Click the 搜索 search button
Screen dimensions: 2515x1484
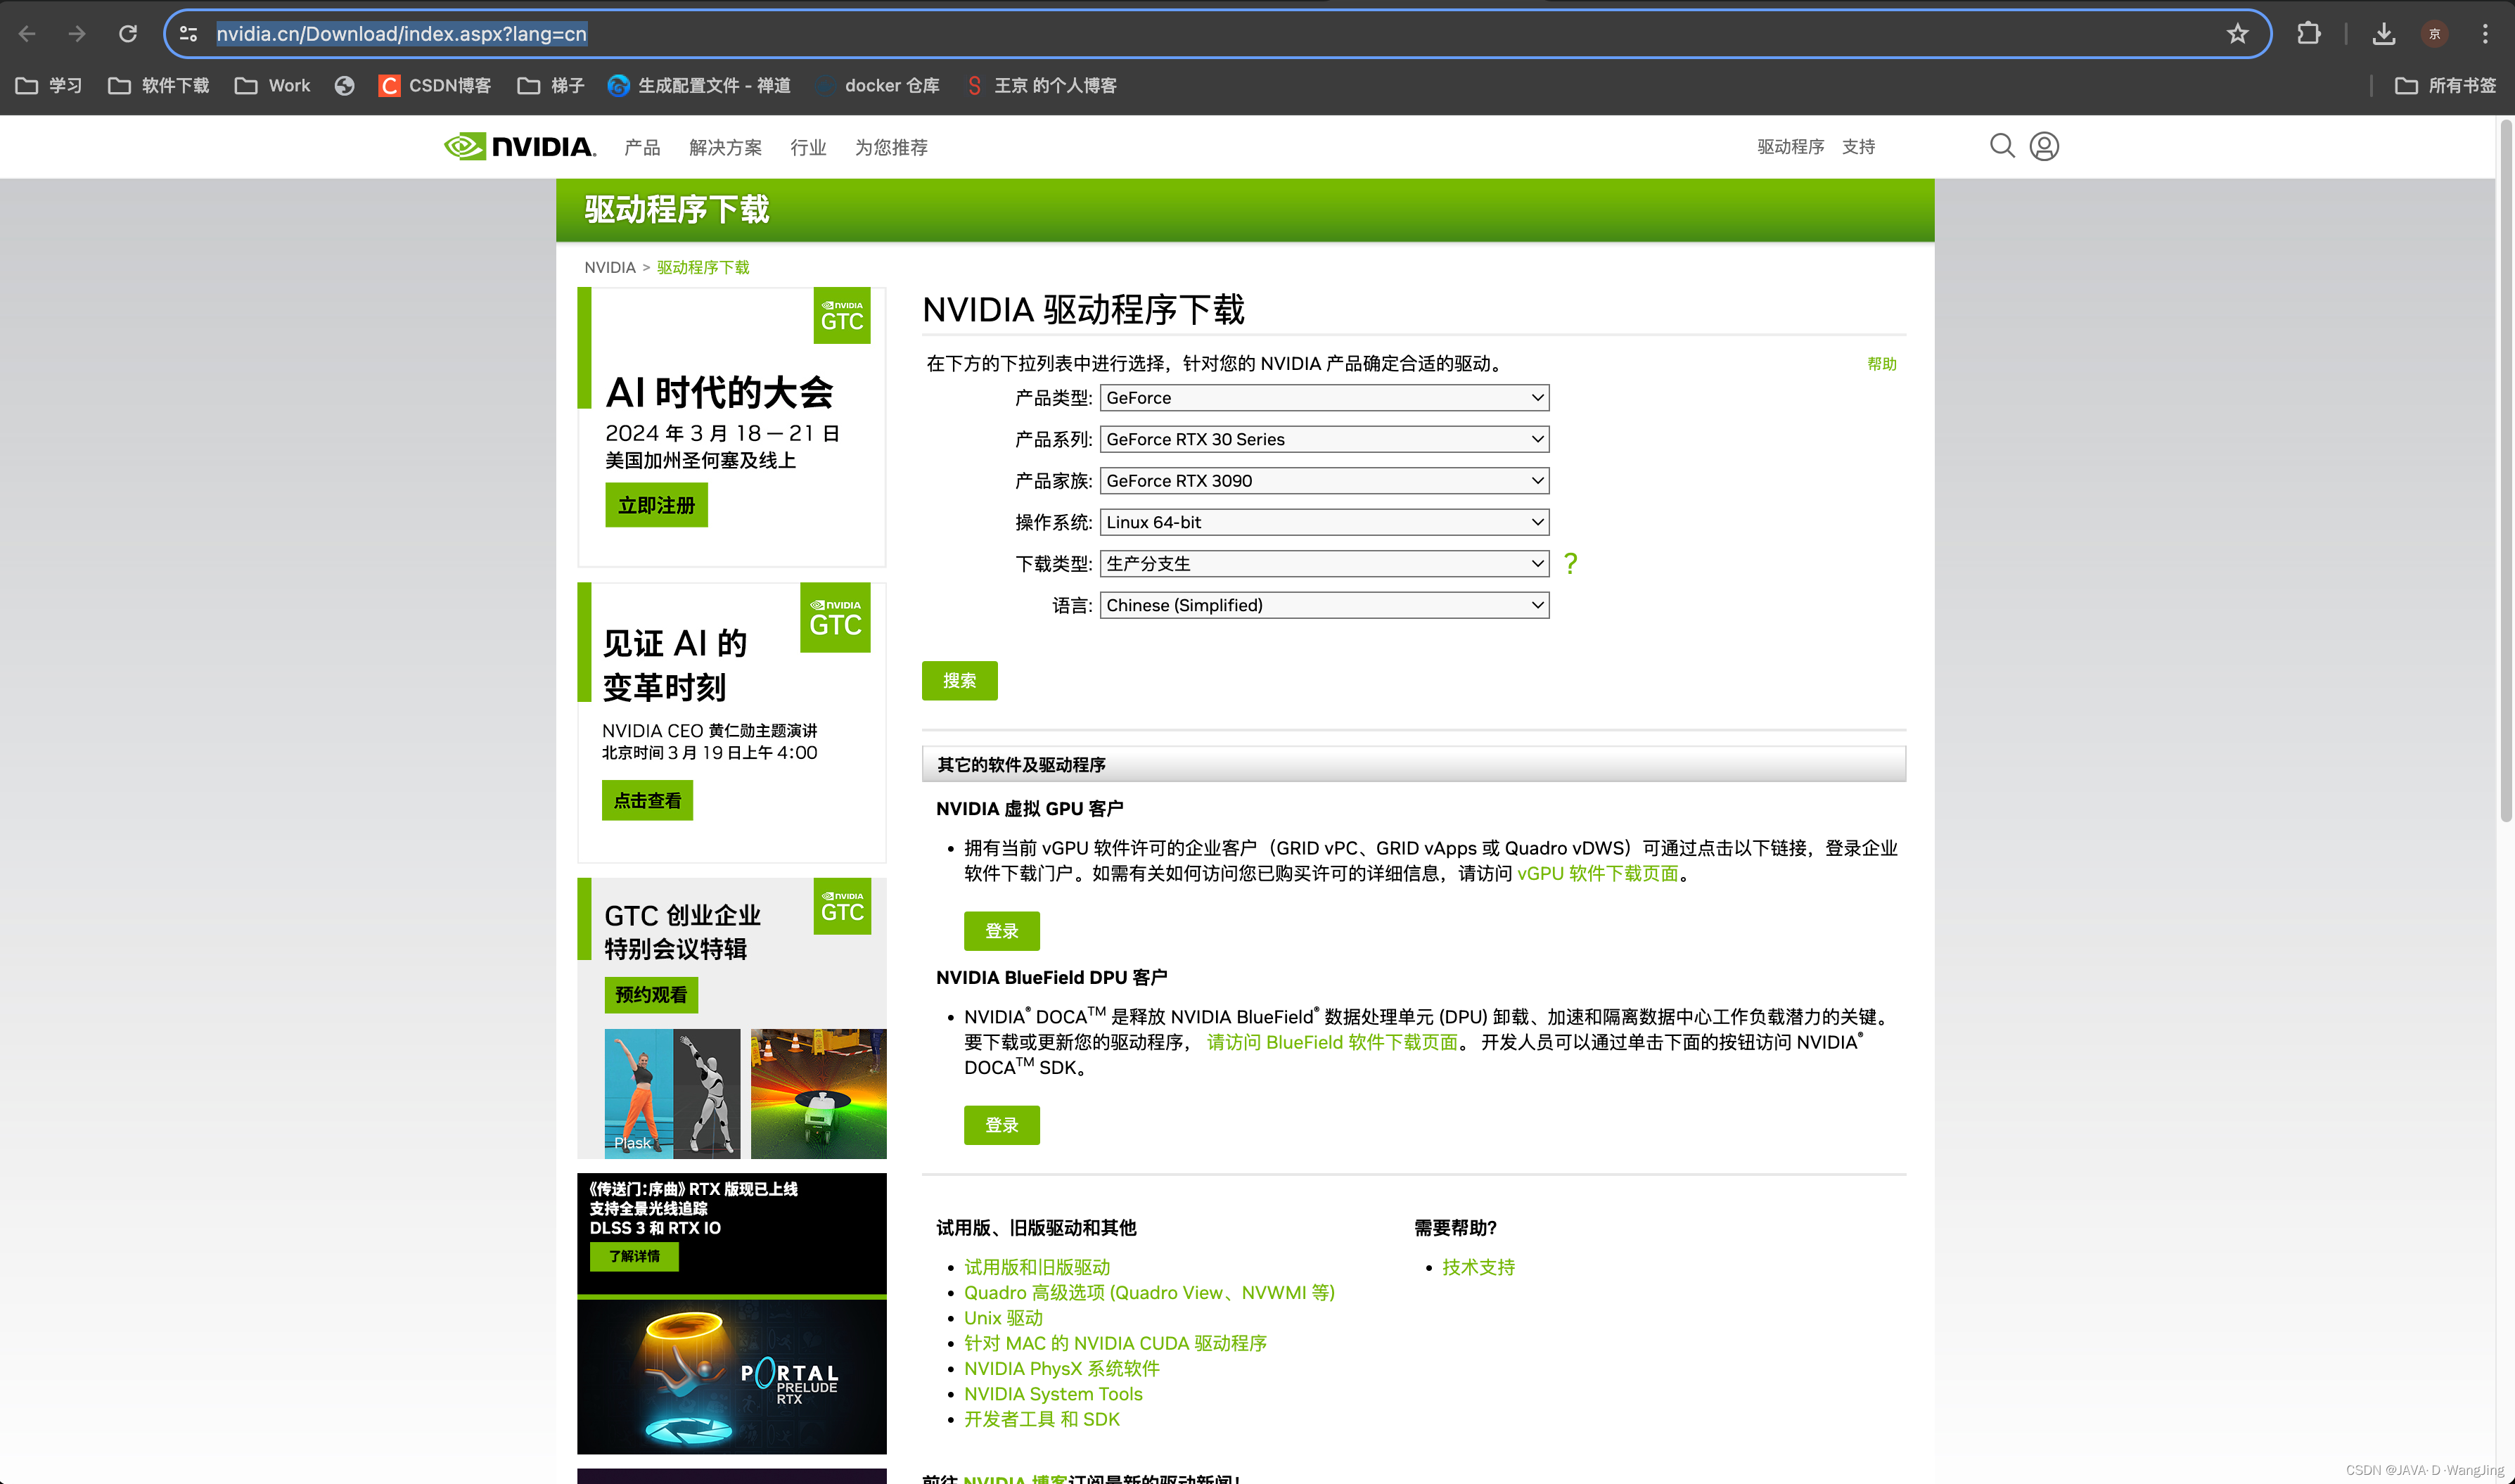[x=959, y=680]
